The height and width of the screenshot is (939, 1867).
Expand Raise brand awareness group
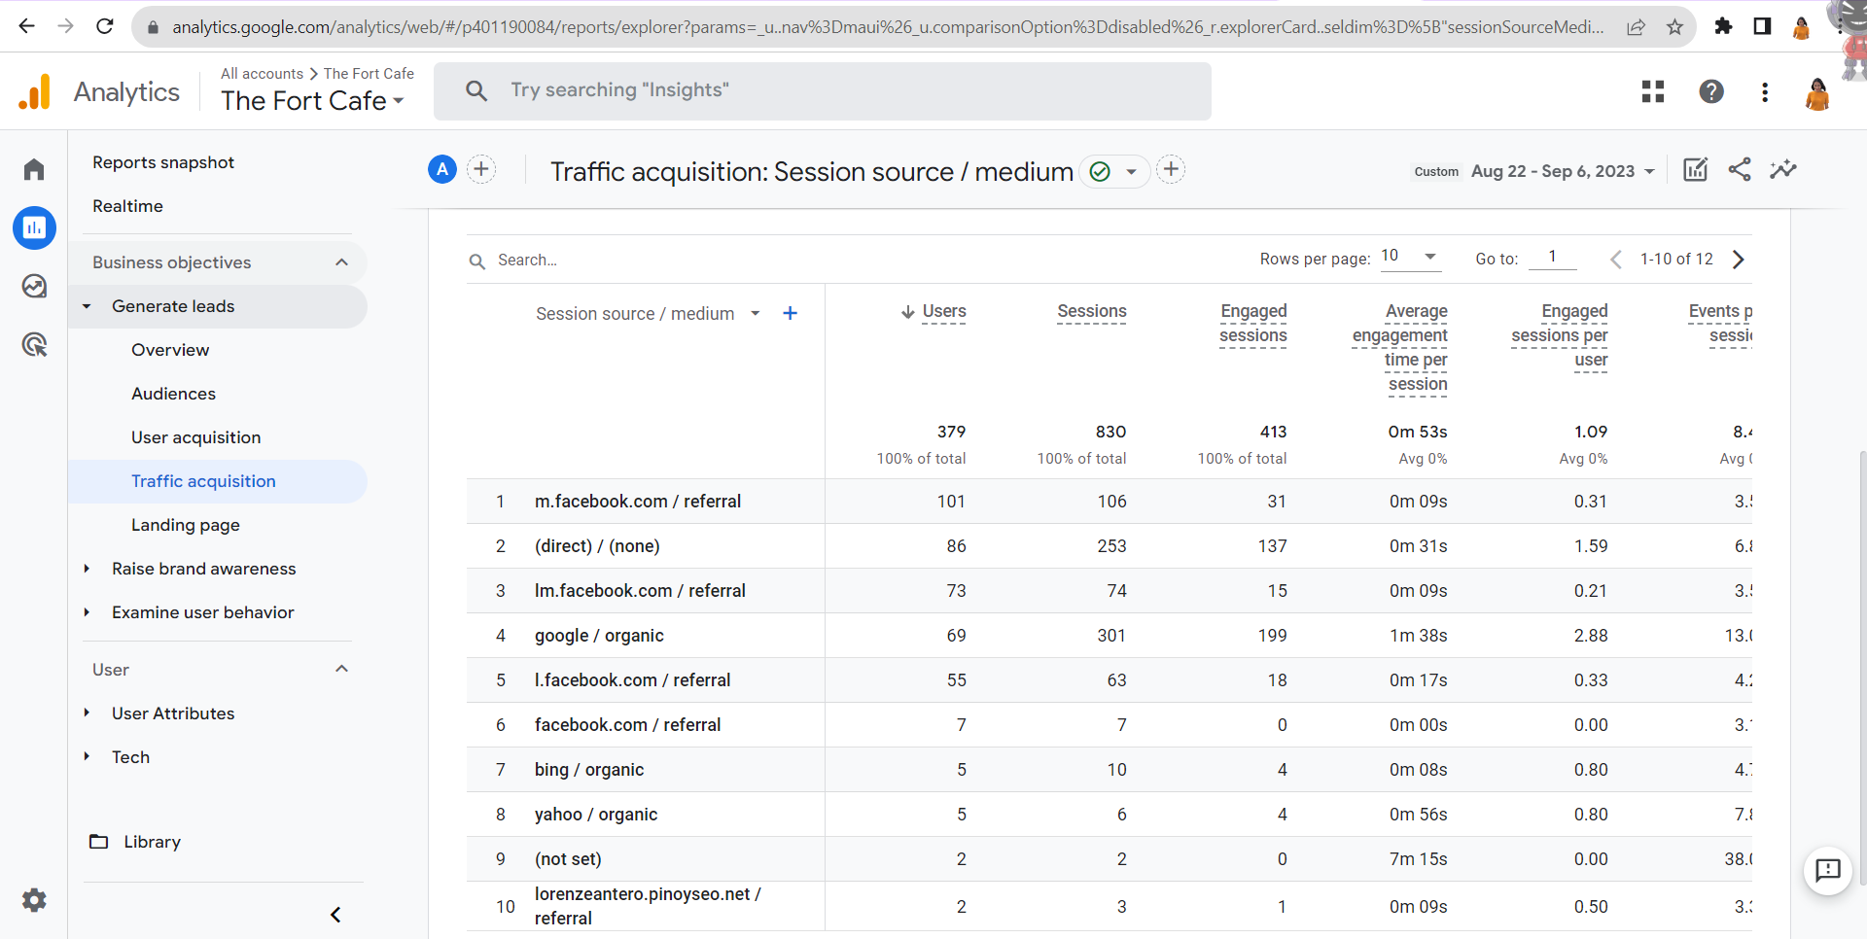(87, 569)
